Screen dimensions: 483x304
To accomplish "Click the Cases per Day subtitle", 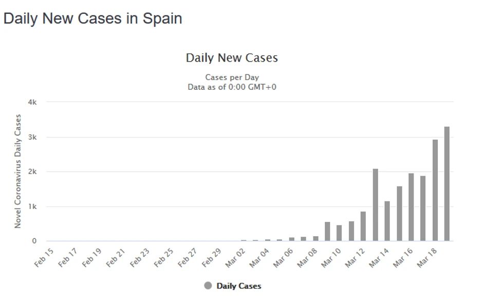I will [x=232, y=78].
